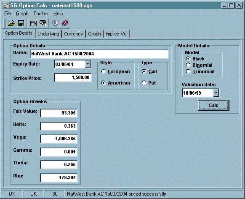Minimize the SG Option Calc window
Screen dimensions: 245x199
[x=224, y=5]
